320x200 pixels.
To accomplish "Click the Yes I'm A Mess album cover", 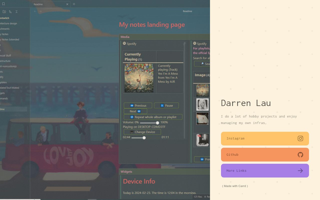I will pyautogui.click(x=139, y=78).
